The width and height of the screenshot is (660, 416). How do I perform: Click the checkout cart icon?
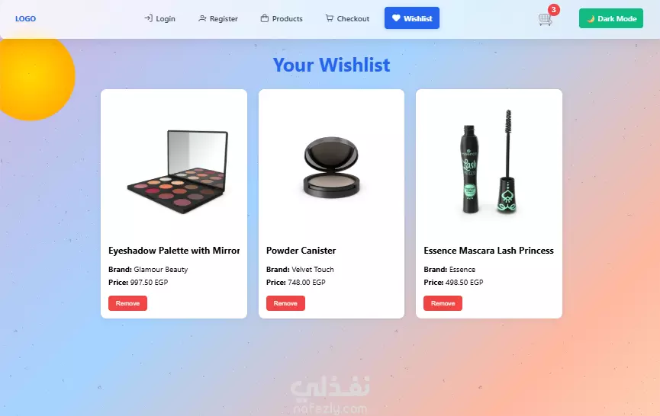tap(329, 18)
